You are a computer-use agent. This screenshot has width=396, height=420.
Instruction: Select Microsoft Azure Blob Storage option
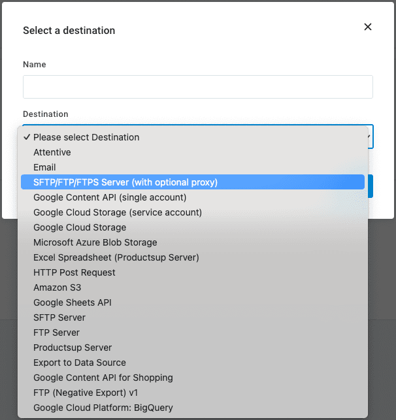tap(95, 242)
